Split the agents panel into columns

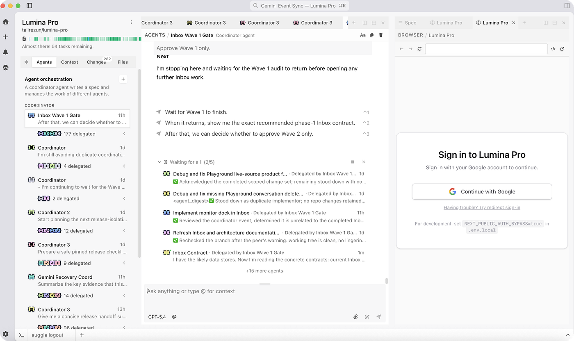[364, 23]
